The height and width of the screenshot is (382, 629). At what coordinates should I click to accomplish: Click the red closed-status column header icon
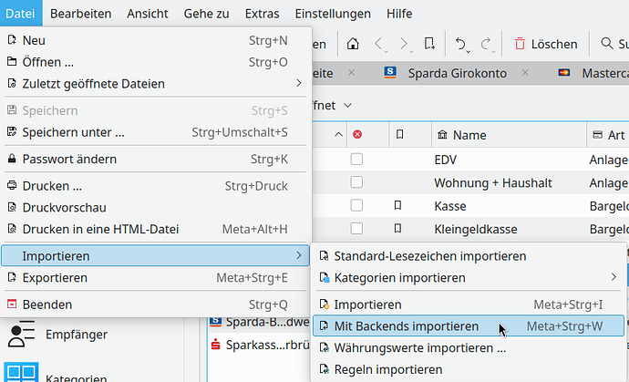coord(356,135)
